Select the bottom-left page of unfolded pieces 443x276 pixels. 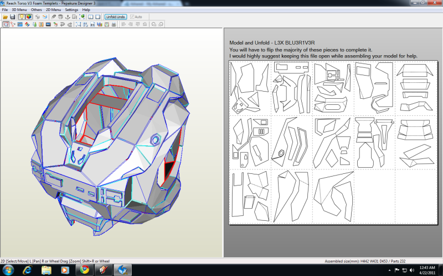point(250,197)
